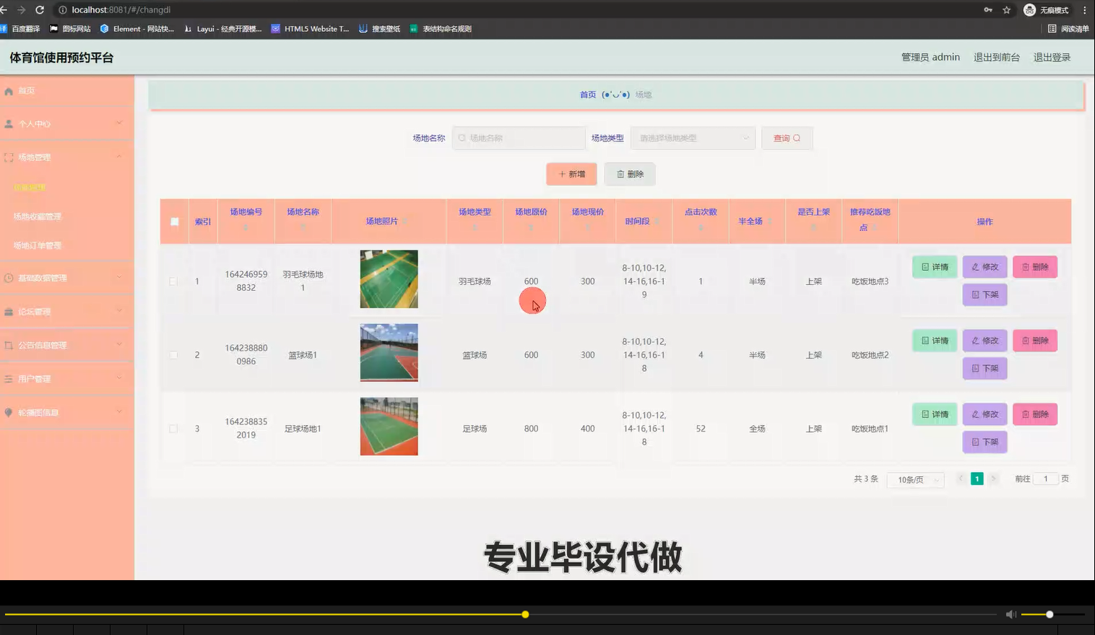This screenshot has height=635, width=1095.
Task: Open the 10条/页 page size dropdown
Action: point(914,479)
